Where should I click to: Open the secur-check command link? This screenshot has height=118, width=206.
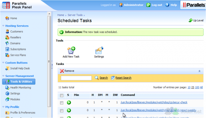tap(154, 102)
